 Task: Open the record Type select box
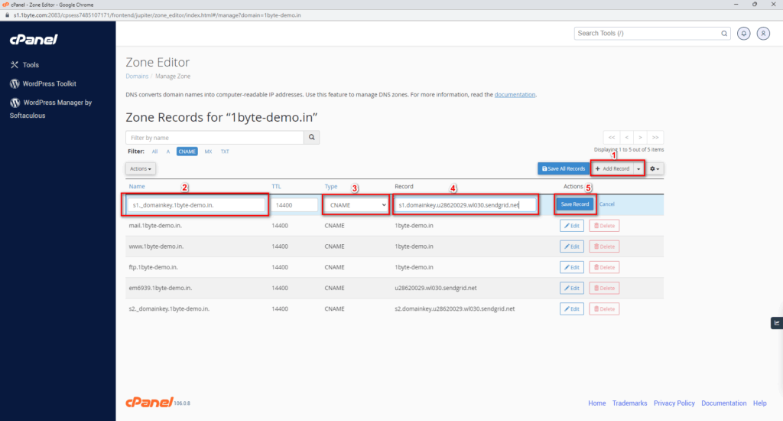click(356, 205)
